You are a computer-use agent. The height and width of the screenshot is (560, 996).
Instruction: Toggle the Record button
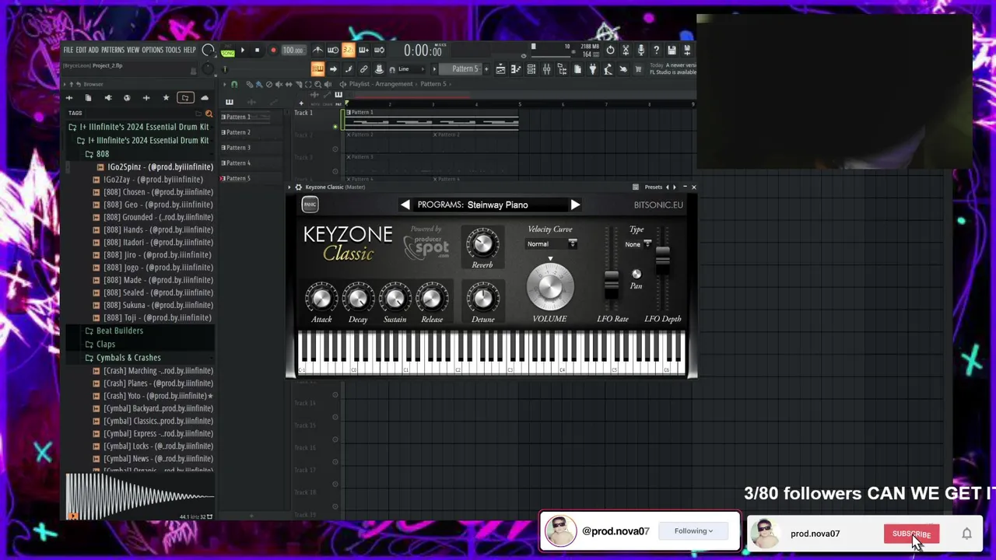tap(273, 51)
